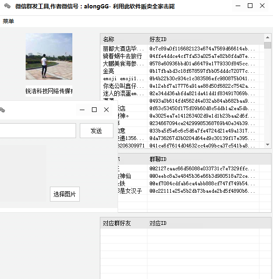This screenshot has width=273, height=279.
Task: Minimize the main 微信群发工具 window
Action: tap(238, 6)
